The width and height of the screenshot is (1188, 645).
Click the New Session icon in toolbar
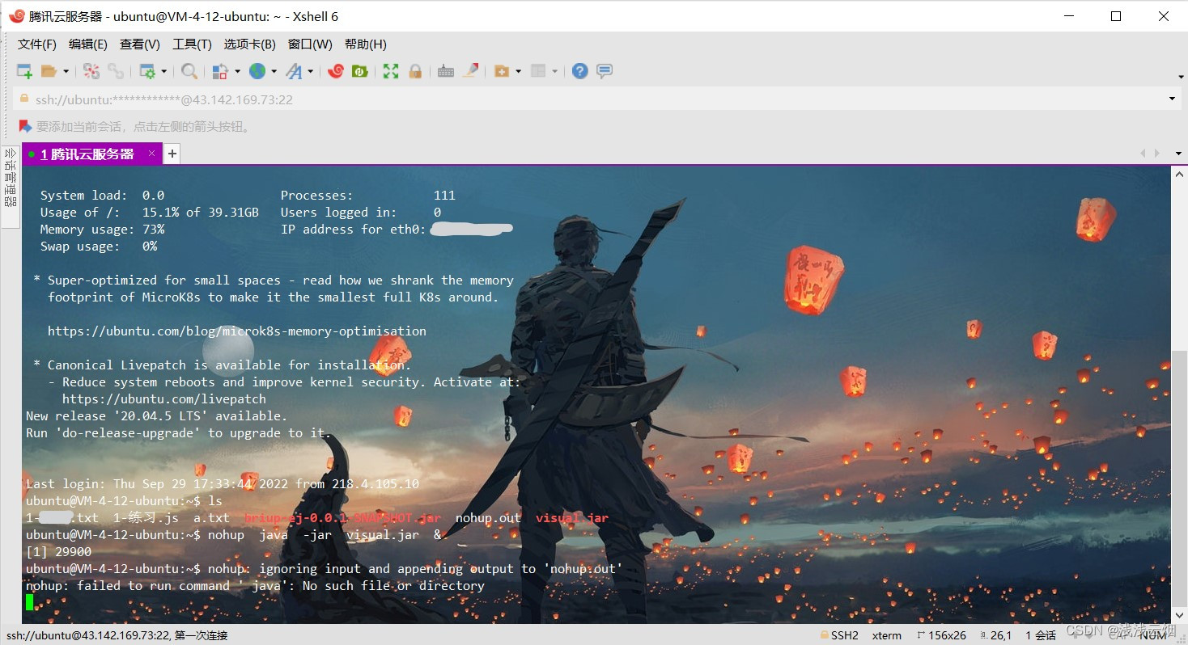coord(24,71)
